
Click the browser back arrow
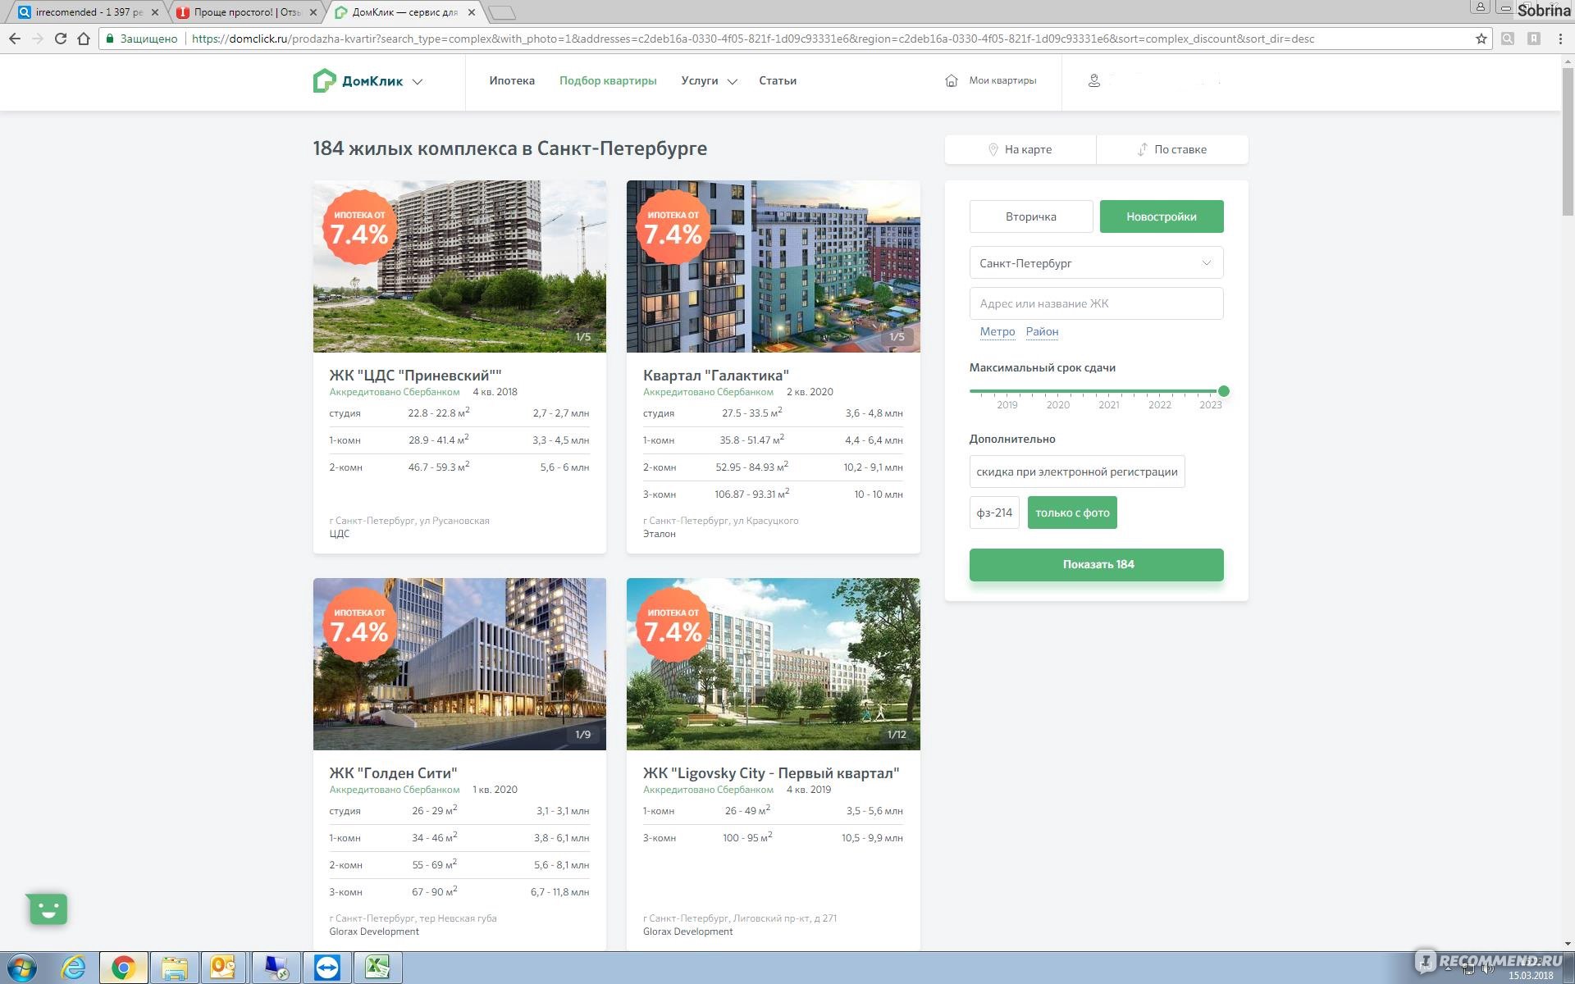pos(15,39)
